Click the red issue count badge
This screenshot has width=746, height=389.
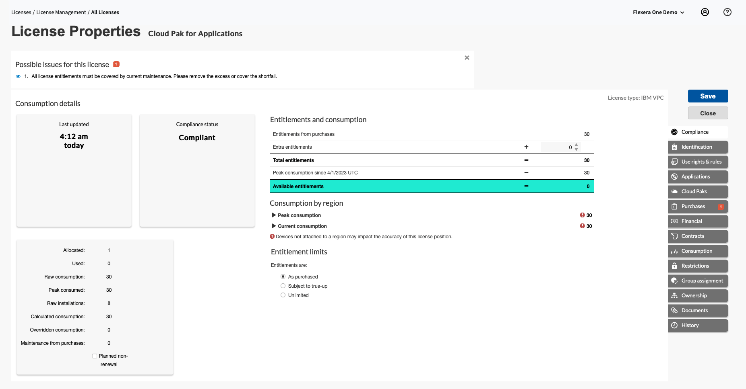[116, 64]
